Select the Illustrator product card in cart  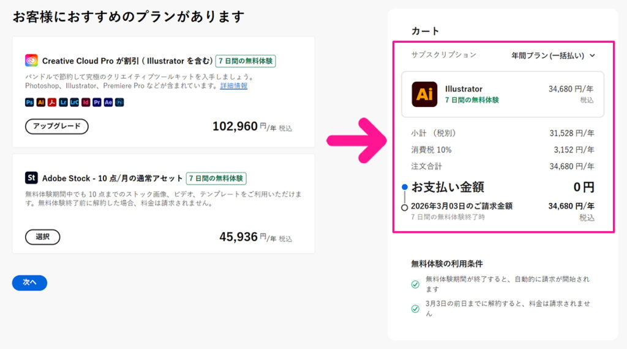point(503,94)
